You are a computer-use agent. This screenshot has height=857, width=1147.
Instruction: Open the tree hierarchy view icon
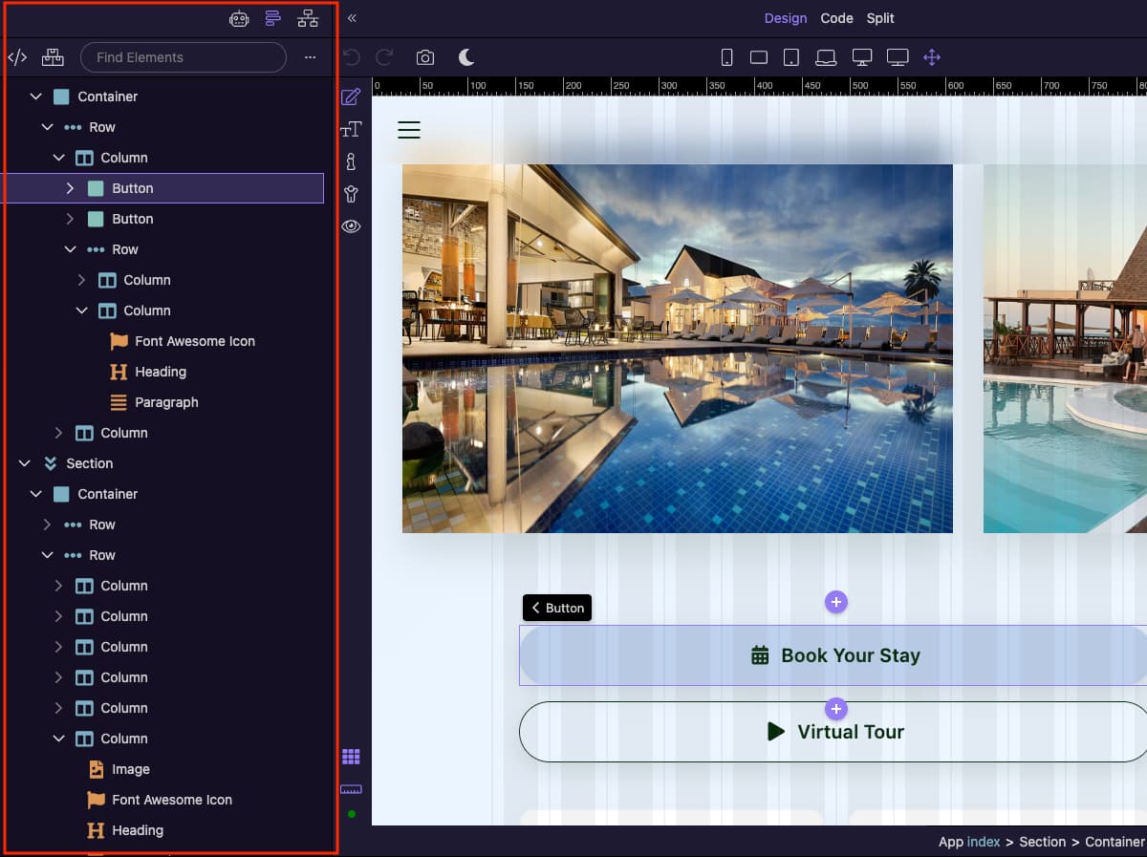click(x=308, y=18)
